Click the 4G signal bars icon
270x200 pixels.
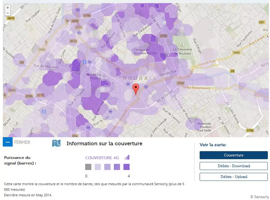coord(127,157)
